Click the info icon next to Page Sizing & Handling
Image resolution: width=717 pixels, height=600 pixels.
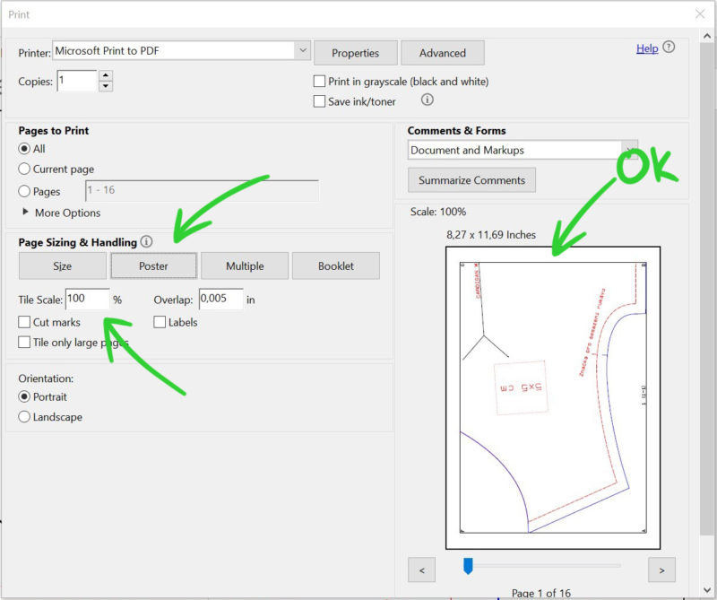[145, 241]
